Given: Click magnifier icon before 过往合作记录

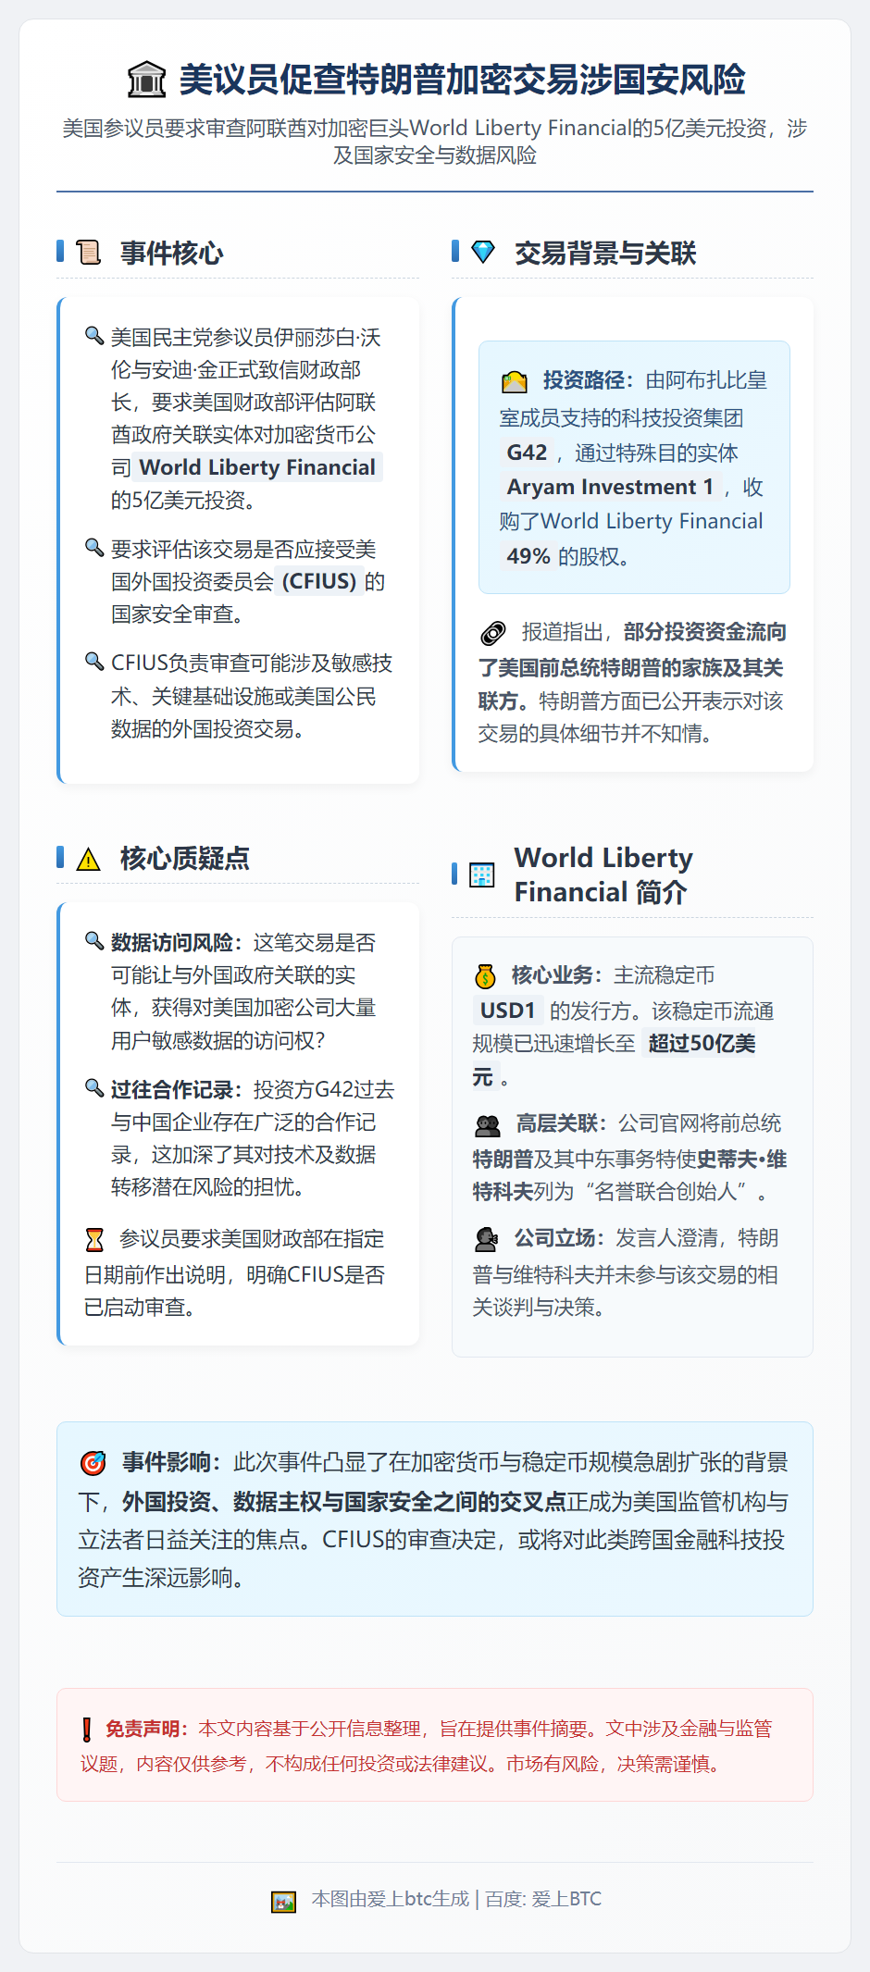Looking at the screenshot, I should [x=93, y=1087].
